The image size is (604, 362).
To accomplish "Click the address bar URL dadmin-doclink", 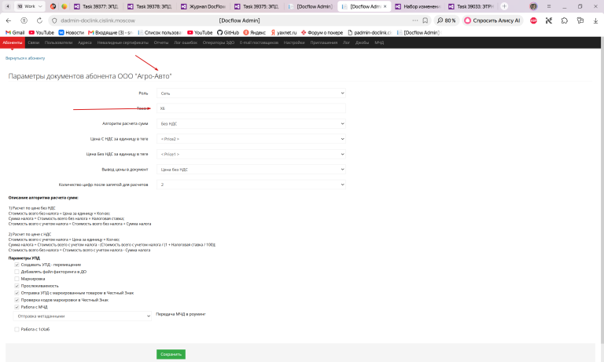I will (98, 20).
